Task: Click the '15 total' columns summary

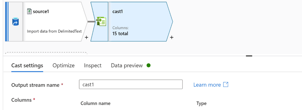Action: (120, 34)
